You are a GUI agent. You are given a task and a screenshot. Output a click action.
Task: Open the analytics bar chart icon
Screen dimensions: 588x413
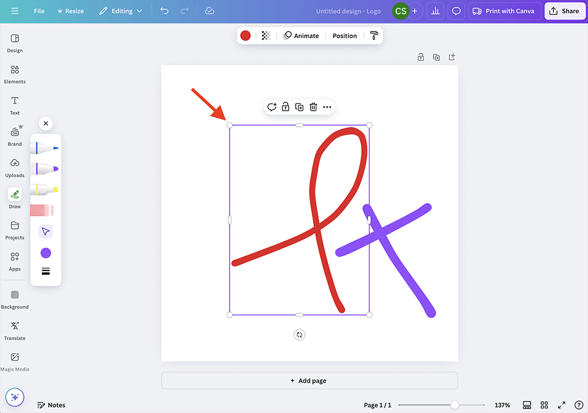click(x=435, y=11)
